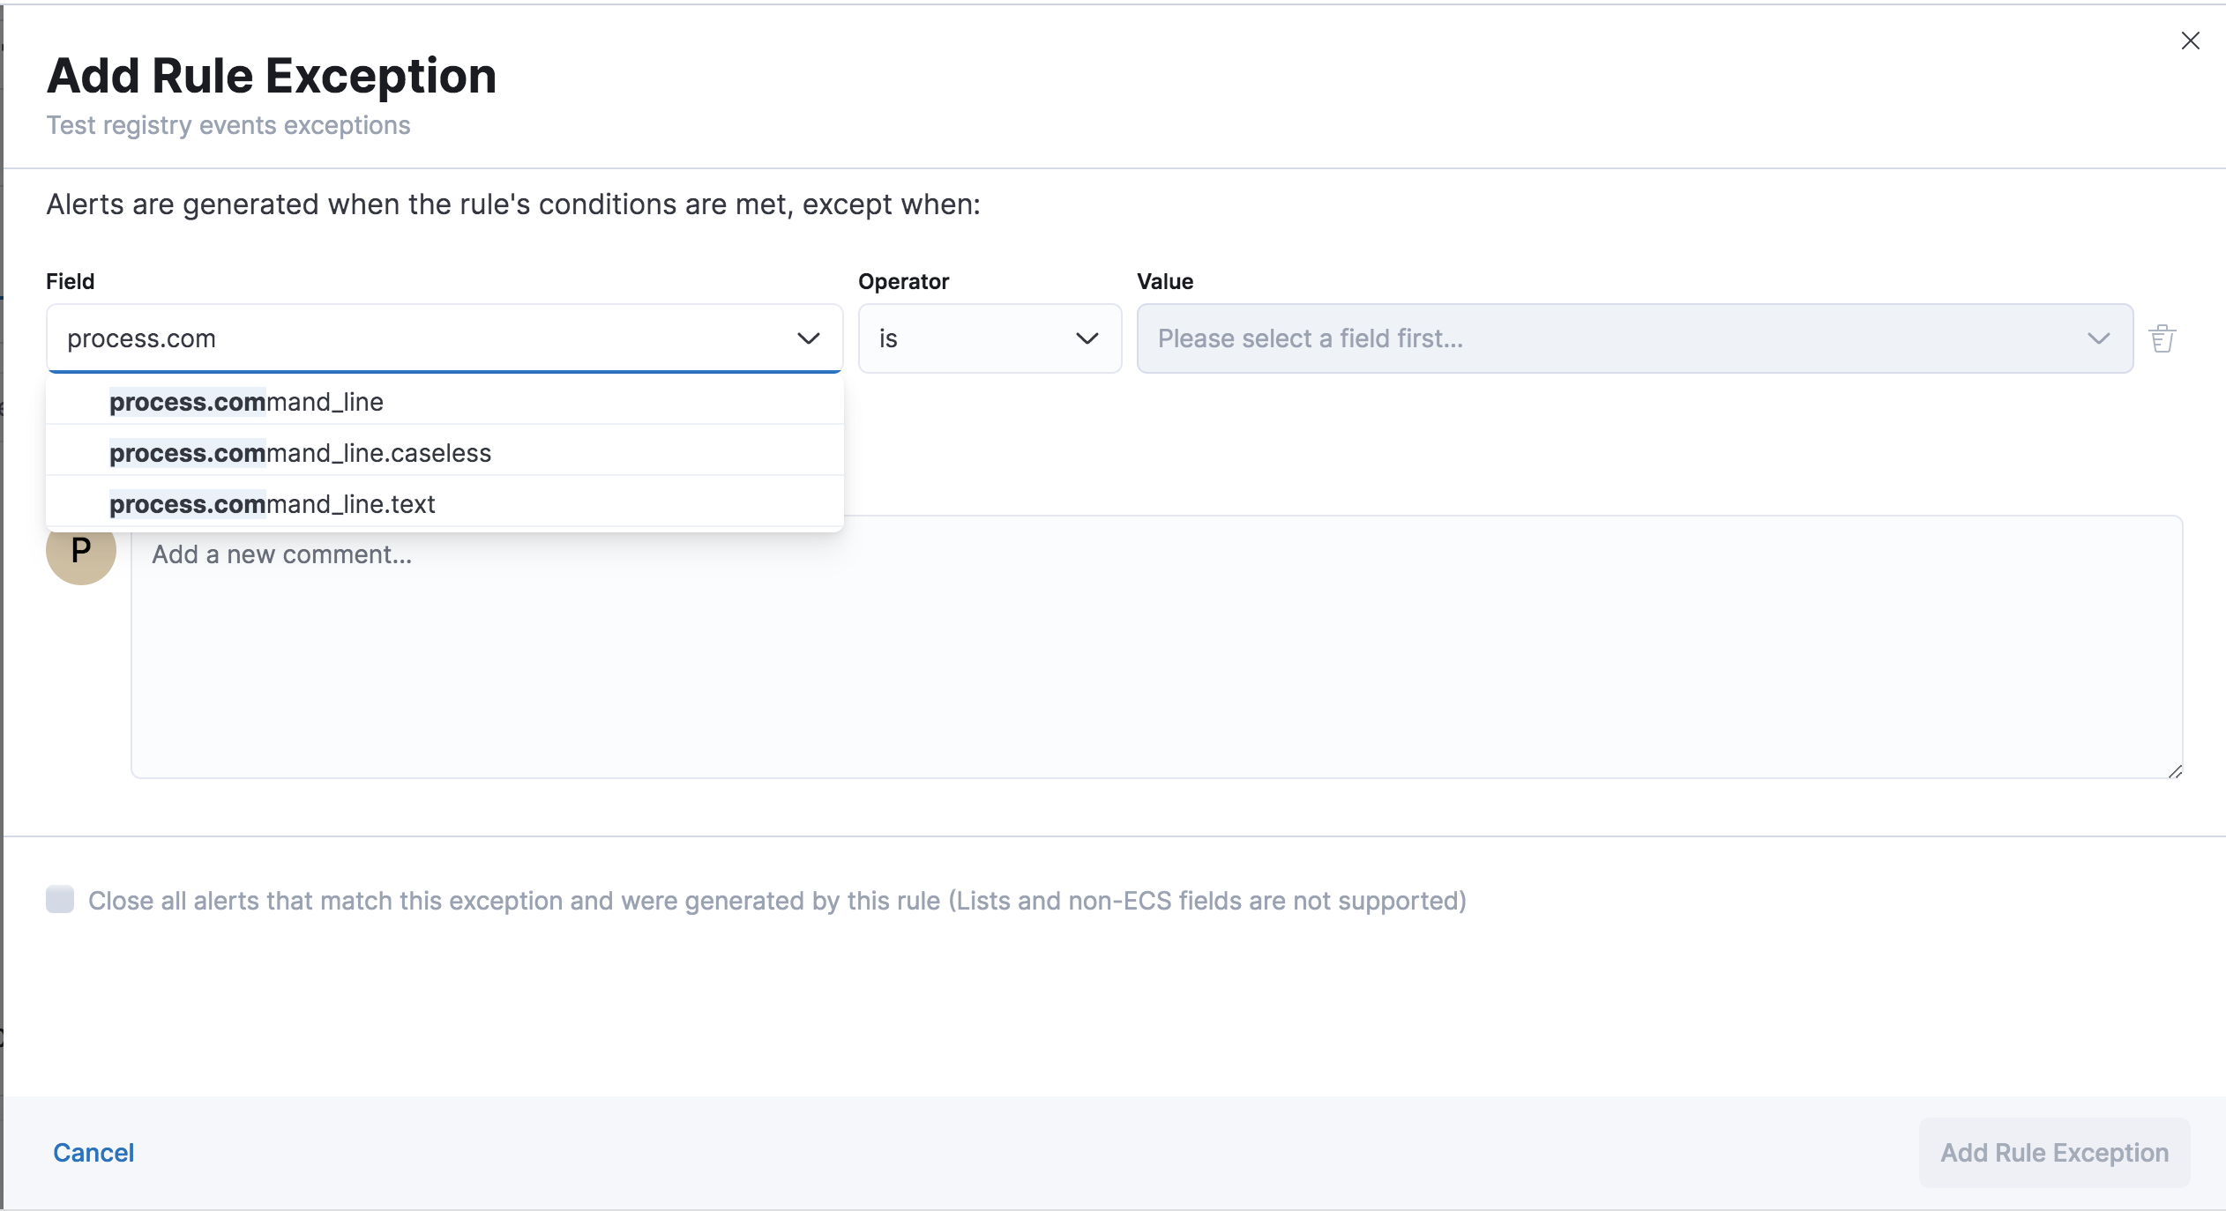Image resolution: width=2226 pixels, height=1211 pixels.
Task: Click the Value field chevron icon
Action: coord(2100,338)
